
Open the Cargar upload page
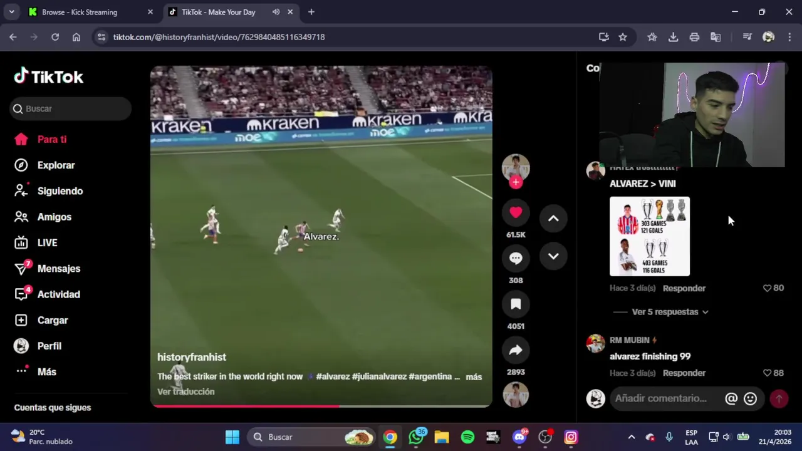41,320
